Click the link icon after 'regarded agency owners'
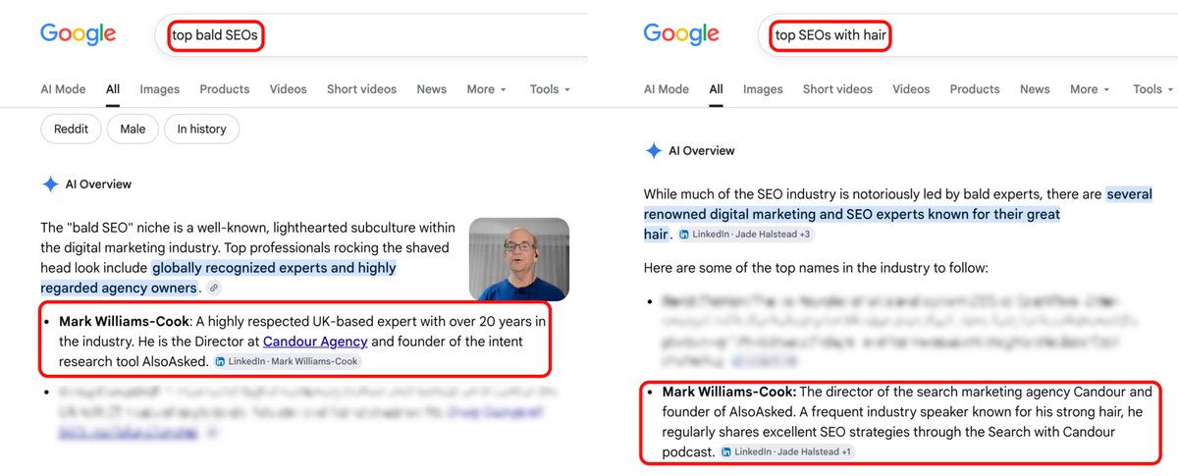The image size is (1178, 476). click(213, 289)
